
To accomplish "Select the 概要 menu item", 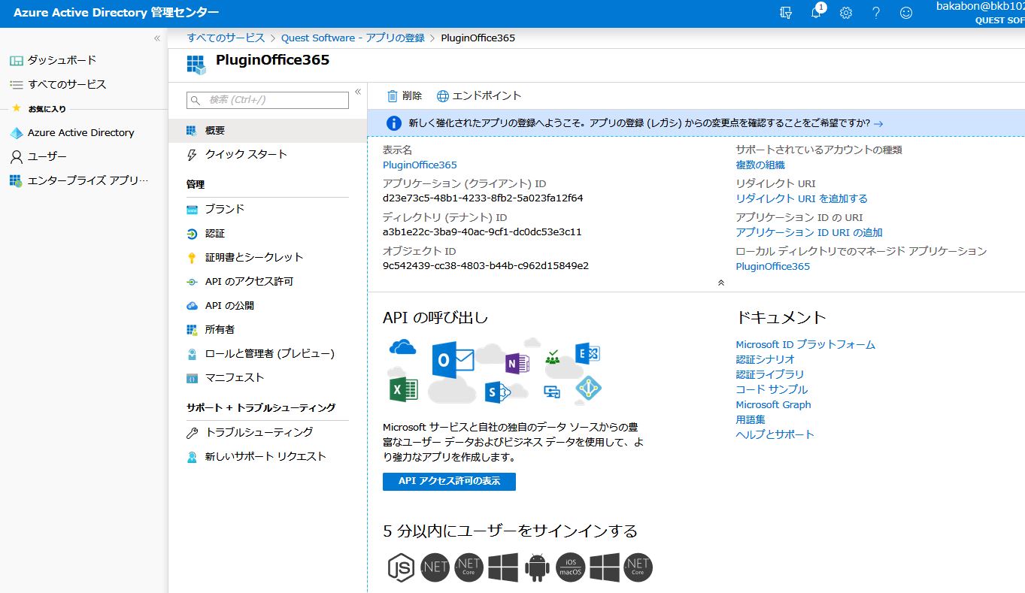I will [x=267, y=130].
